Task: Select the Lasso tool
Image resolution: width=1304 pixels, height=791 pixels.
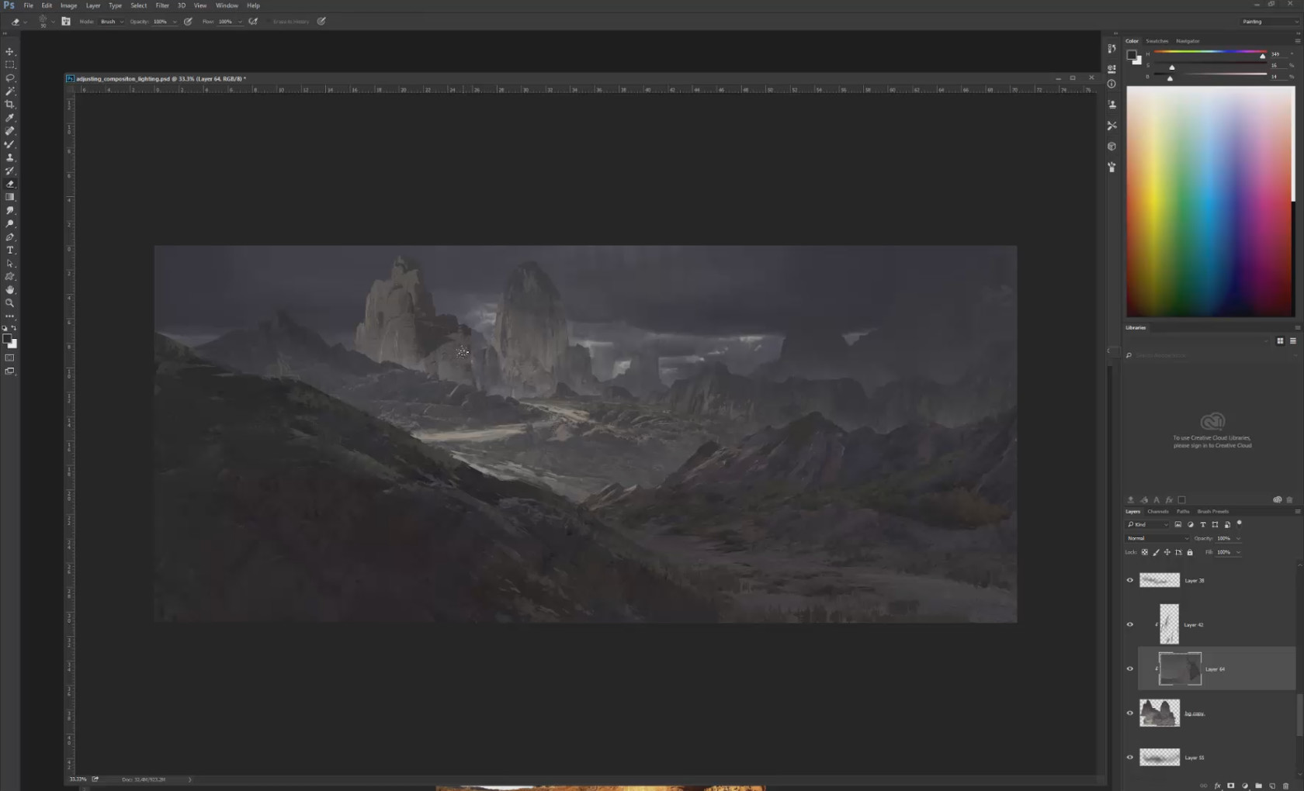Action: pyautogui.click(x=10, y=78)
